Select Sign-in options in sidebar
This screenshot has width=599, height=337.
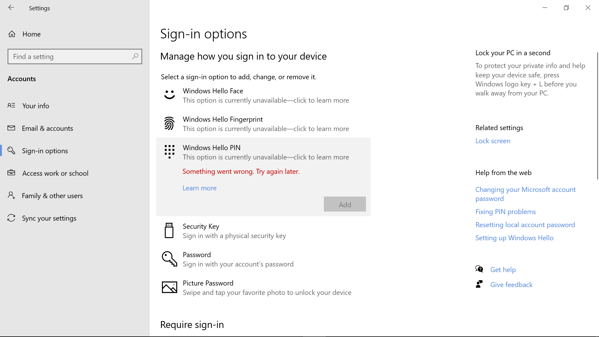pos(75,151)
